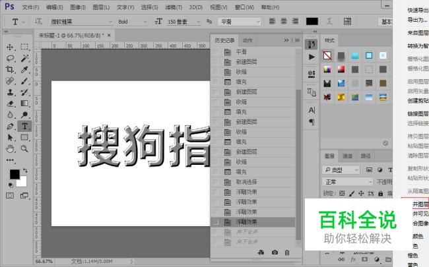Open the 基本 workspace dropdown

tap(385, 22)
